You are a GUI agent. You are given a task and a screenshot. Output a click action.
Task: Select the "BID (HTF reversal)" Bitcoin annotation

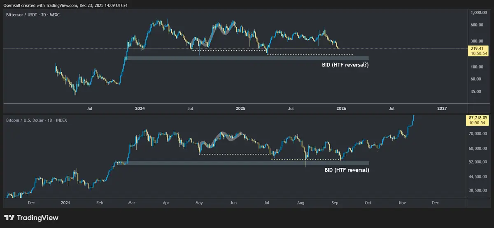pyautogui.click(x=345, y=169)
